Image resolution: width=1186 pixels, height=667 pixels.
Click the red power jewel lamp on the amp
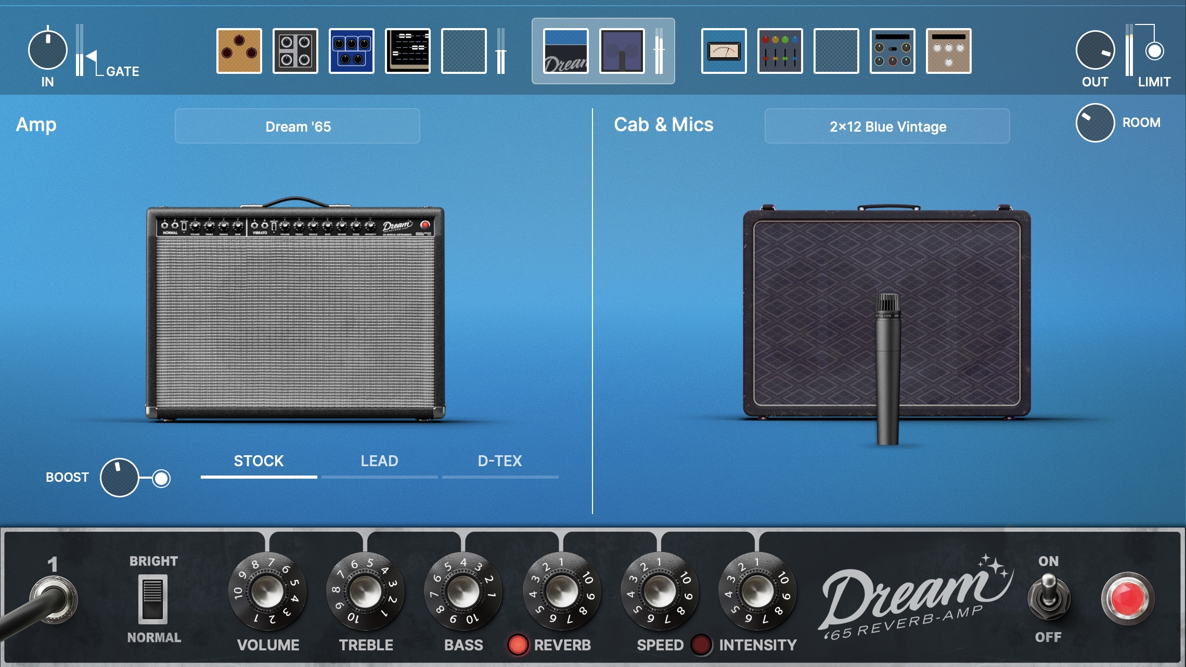tap(1128, 597)
